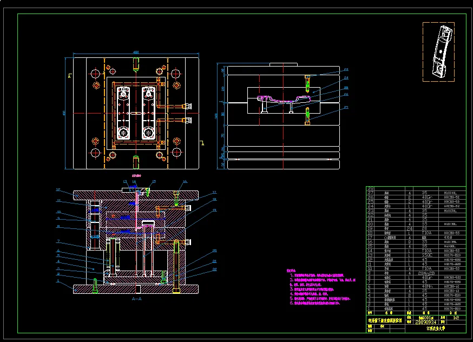The height and width of the screenshot is (342, 473).
Task: Select balloon number 19 right of section view
Action: (214, 210)
